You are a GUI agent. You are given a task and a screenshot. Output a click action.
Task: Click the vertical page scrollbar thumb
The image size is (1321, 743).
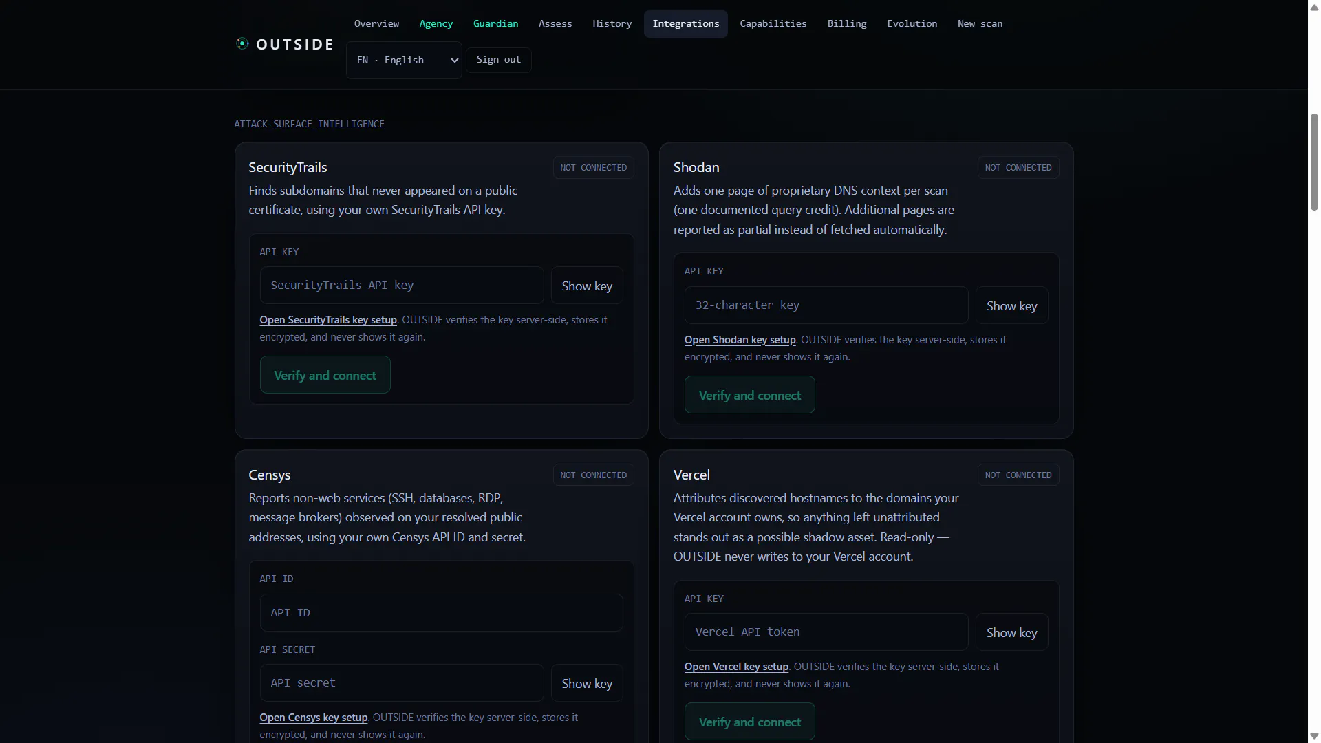(1314, 162)
